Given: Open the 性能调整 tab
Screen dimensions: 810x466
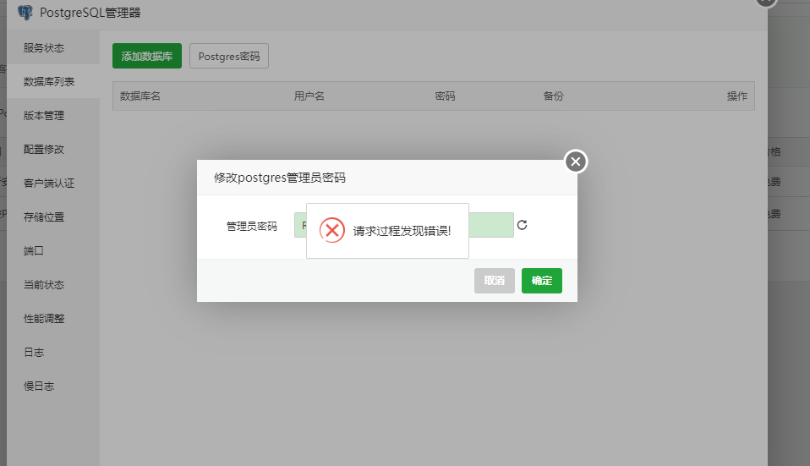Looking at the screenshot, I should tap(53, 318).
